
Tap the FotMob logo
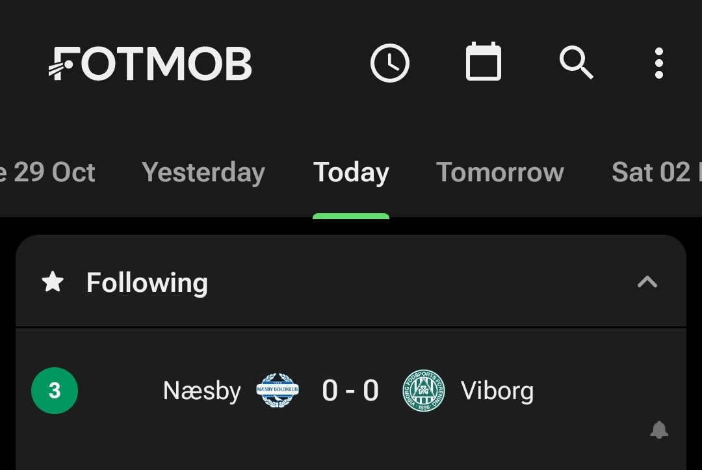(x=150, y=64)
